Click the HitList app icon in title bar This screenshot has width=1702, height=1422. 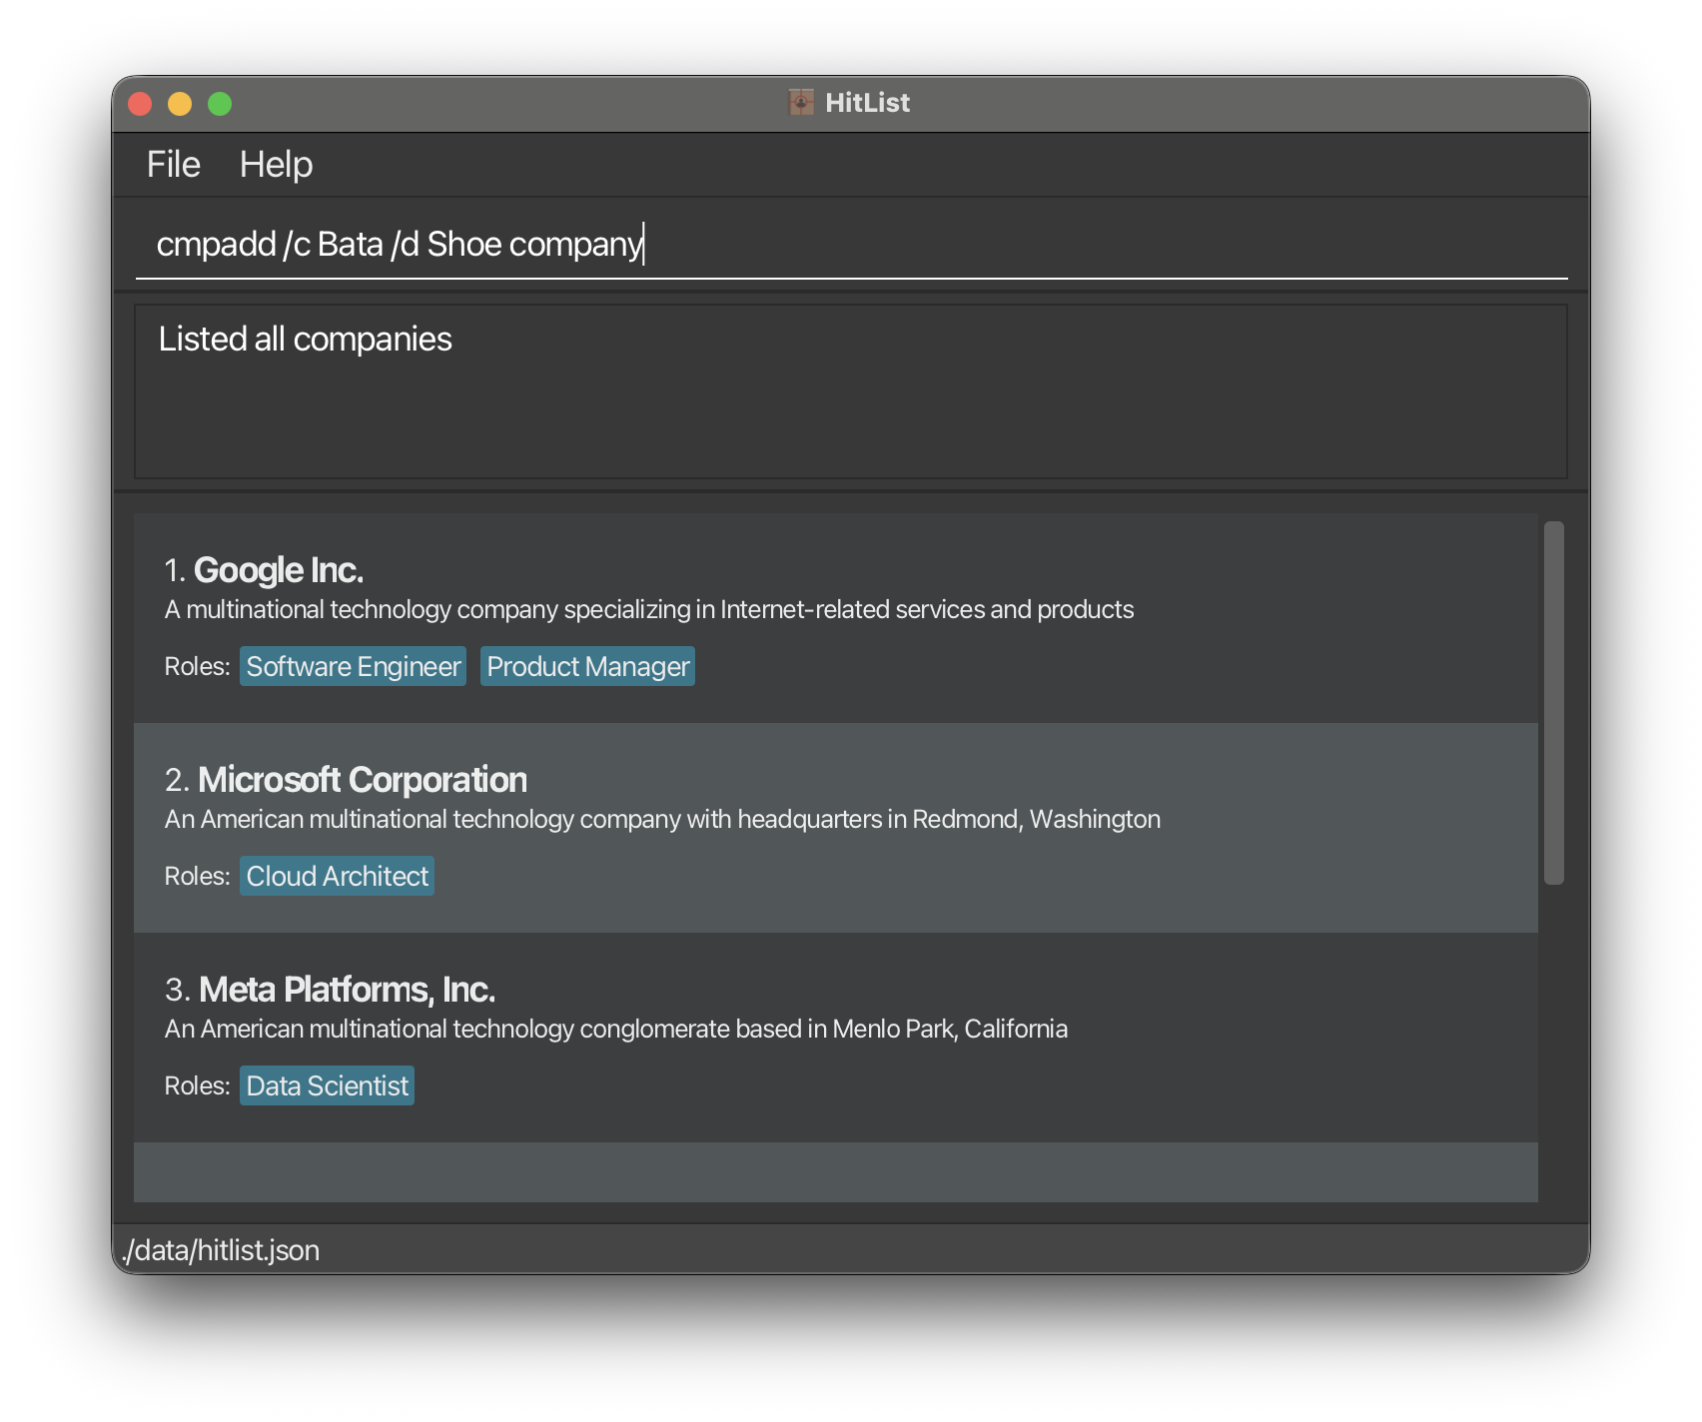[801, 103]
